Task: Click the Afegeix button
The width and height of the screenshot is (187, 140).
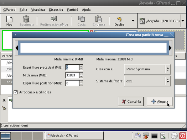Action: tap(160, 102)
